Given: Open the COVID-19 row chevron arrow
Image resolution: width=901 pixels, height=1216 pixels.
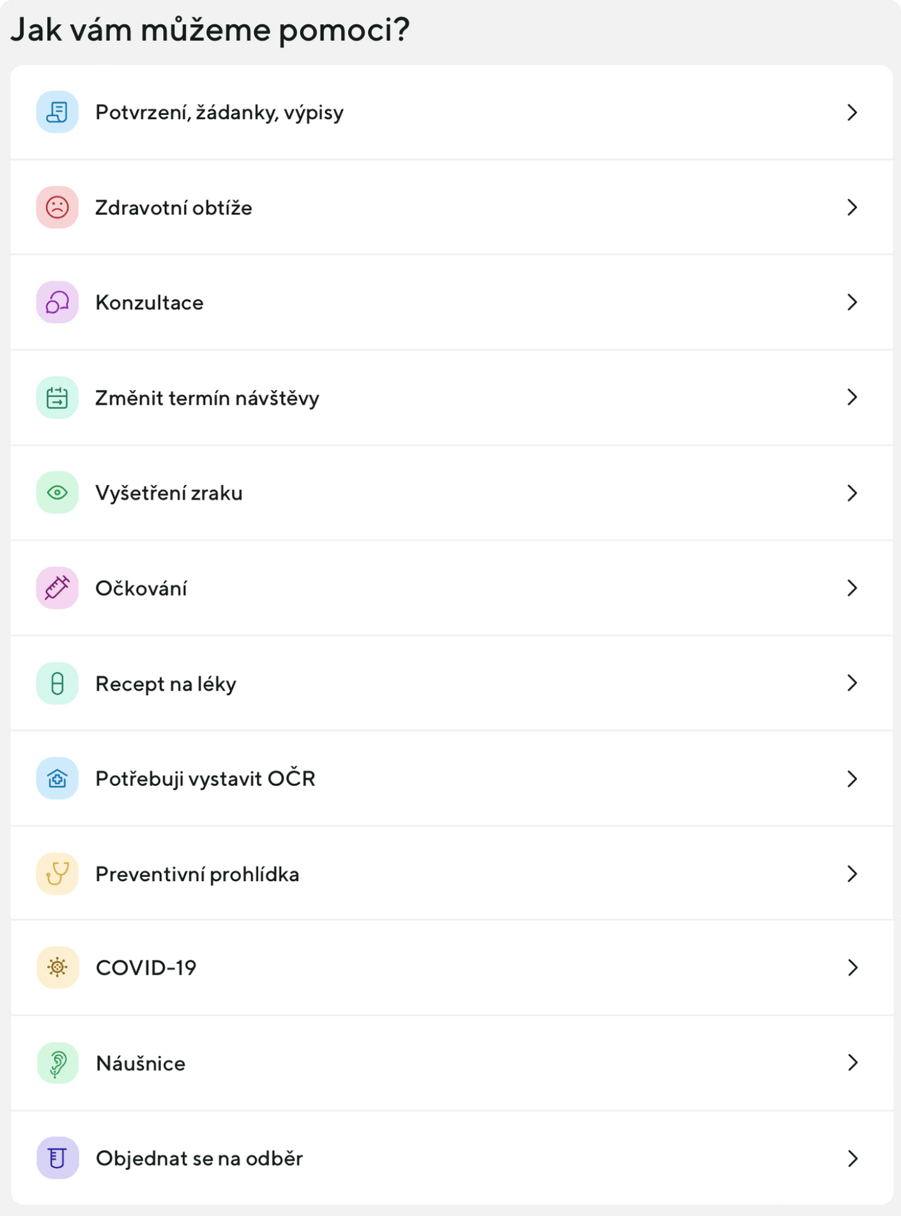Looking at the screenshot, I should point(852,967).
